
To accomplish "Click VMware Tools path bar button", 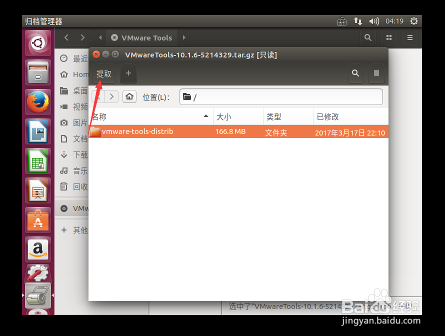I will [142, 37].
